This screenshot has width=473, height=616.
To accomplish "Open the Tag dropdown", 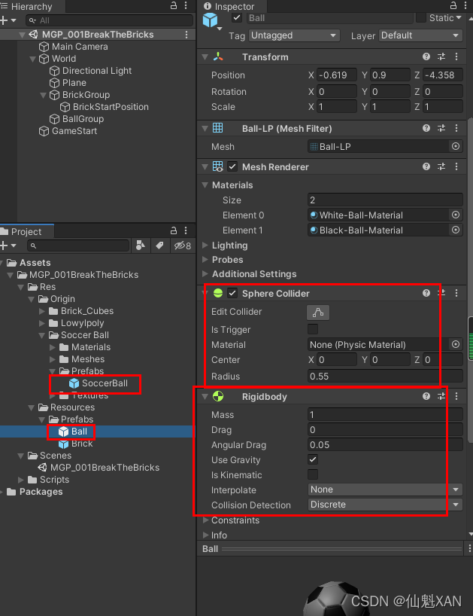I will coord(294,35).
